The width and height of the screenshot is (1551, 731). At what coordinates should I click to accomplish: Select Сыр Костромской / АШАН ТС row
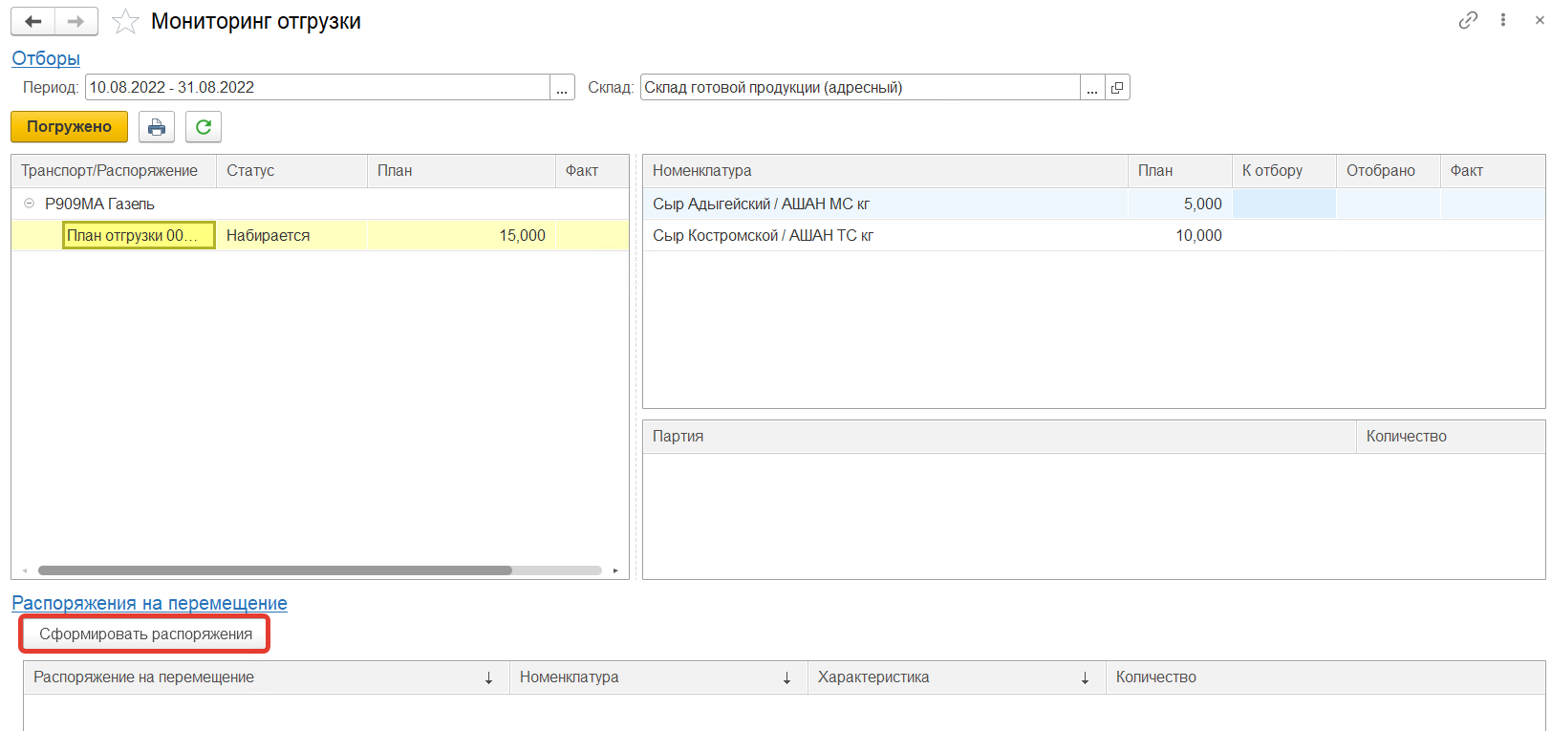(x=763, y=236)
